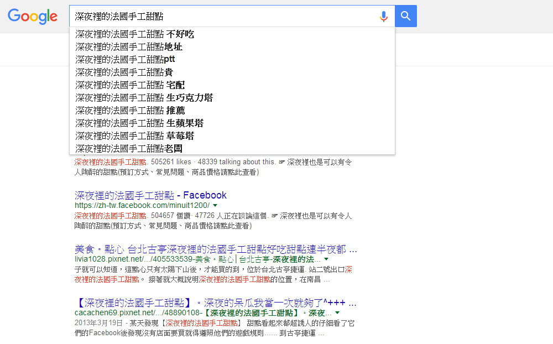Click the cacachen69.pixnet.net URL text
The image size is (553, 344).
click(x=203, y=313)
